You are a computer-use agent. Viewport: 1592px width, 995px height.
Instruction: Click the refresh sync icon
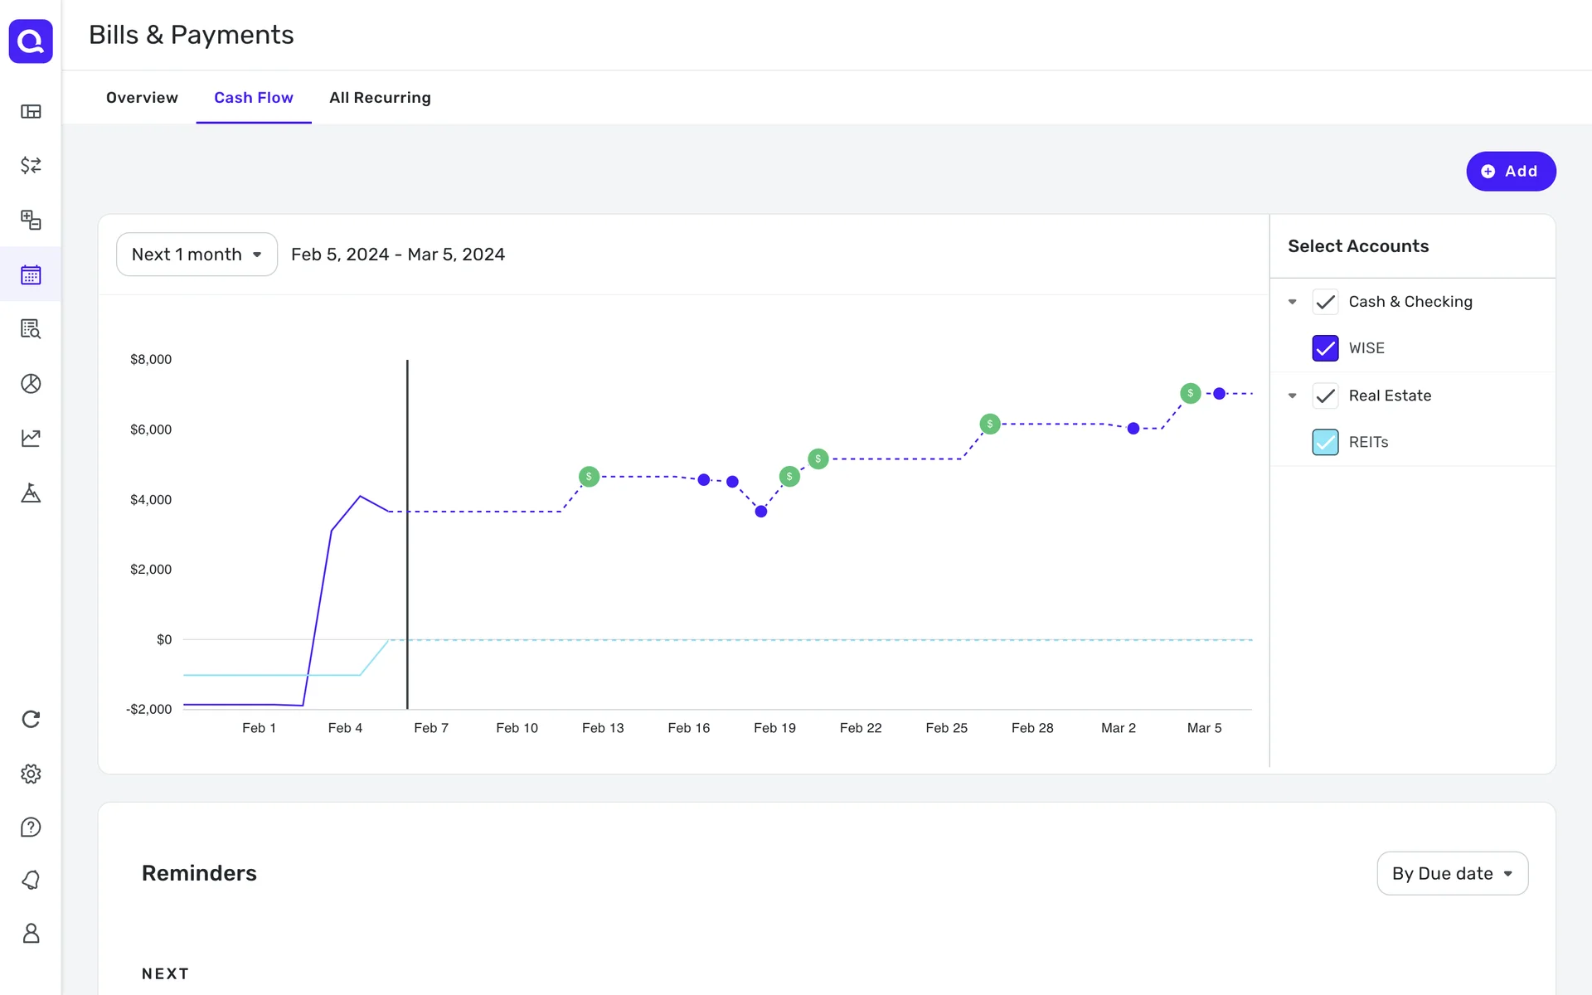coord(31,719)
